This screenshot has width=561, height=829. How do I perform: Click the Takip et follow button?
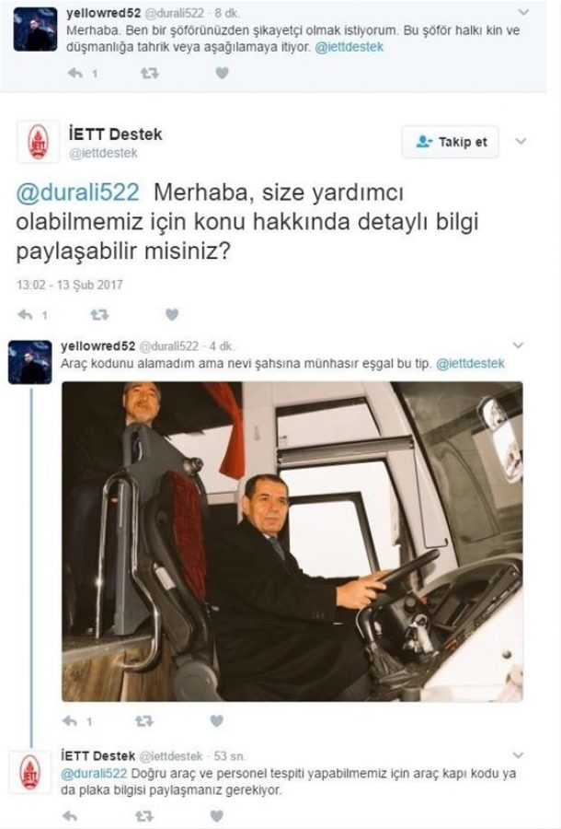[450, 142]
